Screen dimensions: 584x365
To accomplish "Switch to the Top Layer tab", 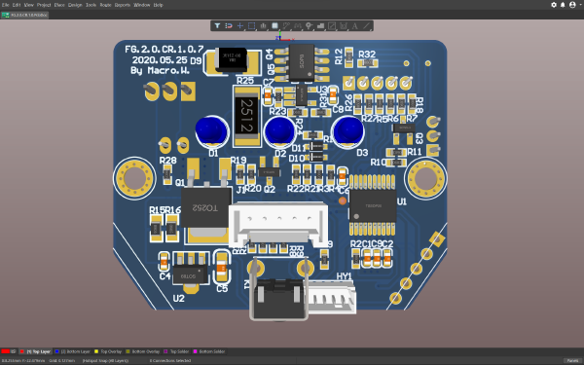I will coord(35,351).
